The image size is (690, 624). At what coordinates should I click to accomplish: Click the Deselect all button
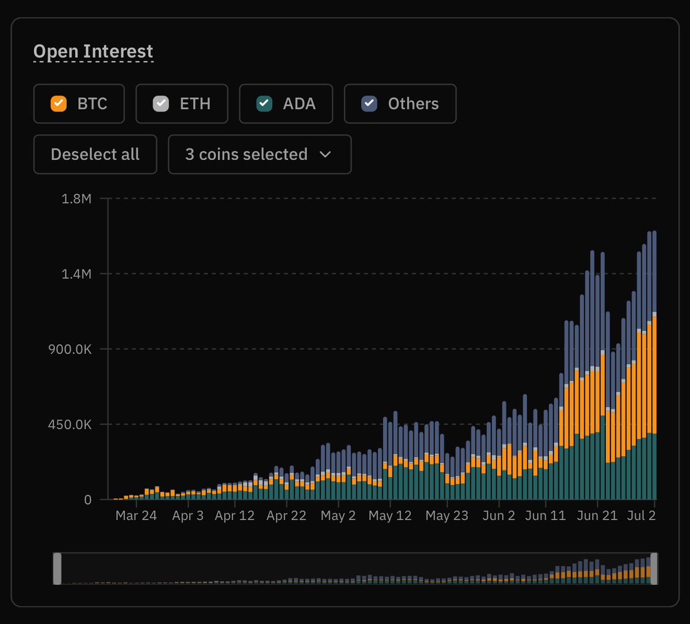pyautogui.click(x=95, y=154)
